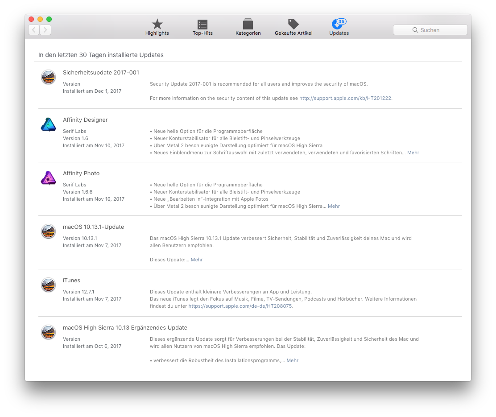Click the red close window button

tap(31, 19)
